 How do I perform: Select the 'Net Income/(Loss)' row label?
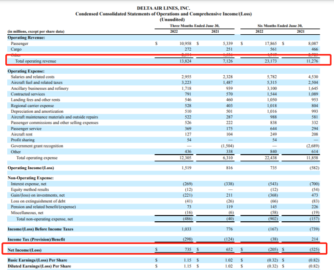pyautogui.click(x=25, y=250)
